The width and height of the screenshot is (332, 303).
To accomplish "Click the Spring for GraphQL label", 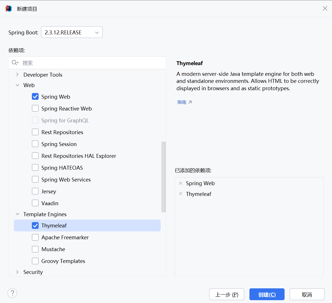I will click(65, 120).
